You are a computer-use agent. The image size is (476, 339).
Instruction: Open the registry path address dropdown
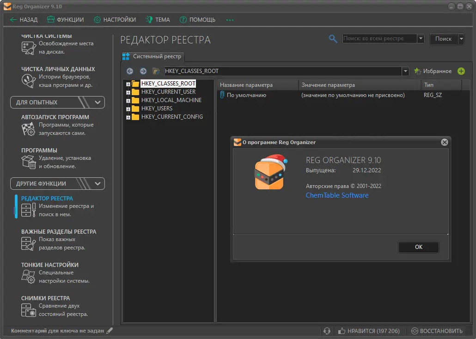tap(405, 71)
